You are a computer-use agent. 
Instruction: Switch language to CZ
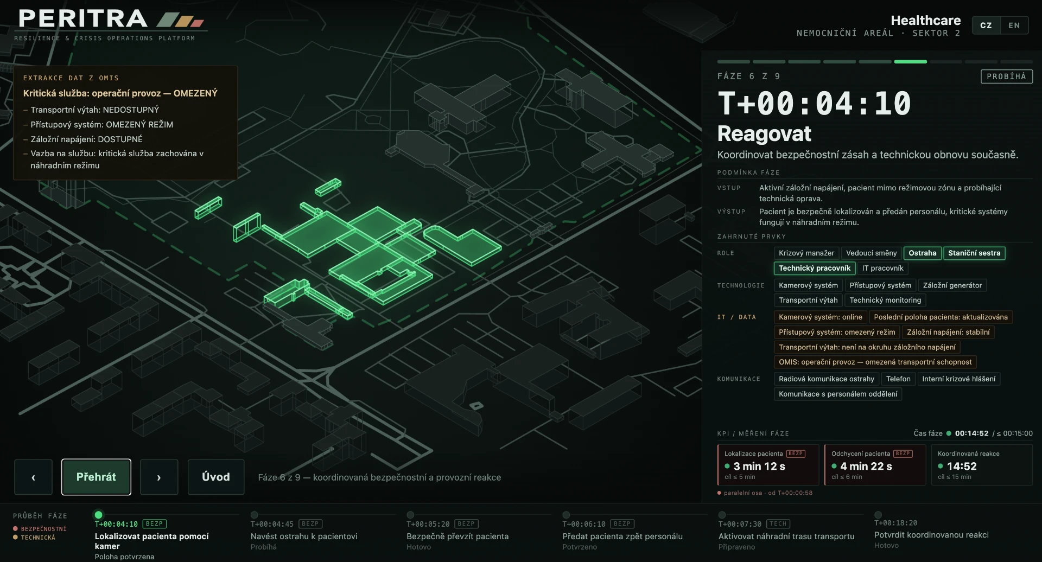tap(986, 25)
